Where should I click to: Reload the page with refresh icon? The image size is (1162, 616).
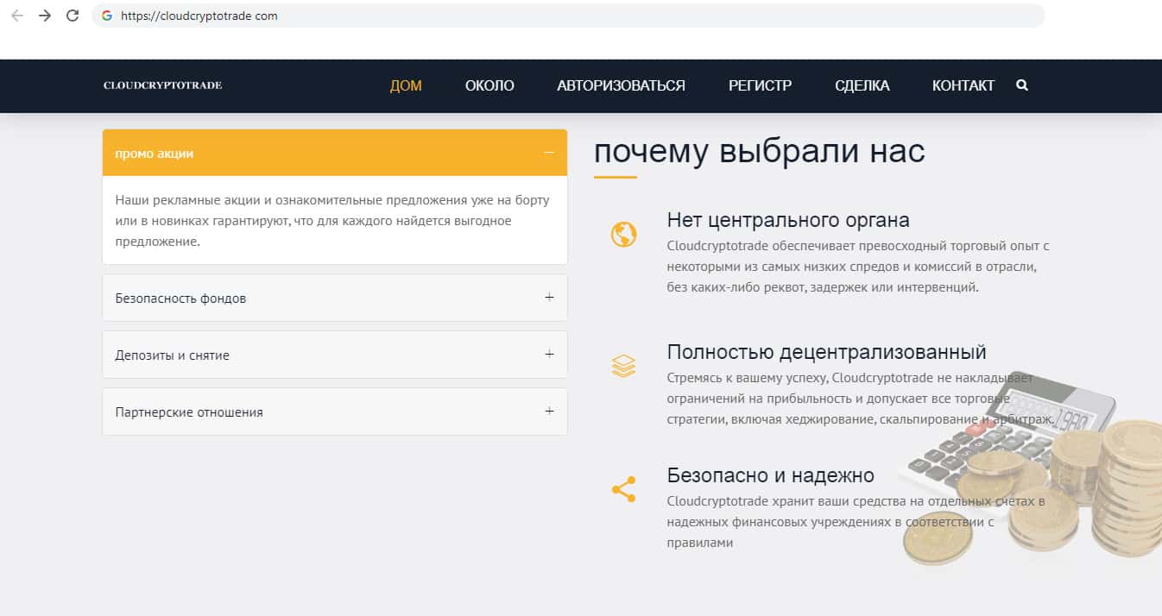(73, 16)
